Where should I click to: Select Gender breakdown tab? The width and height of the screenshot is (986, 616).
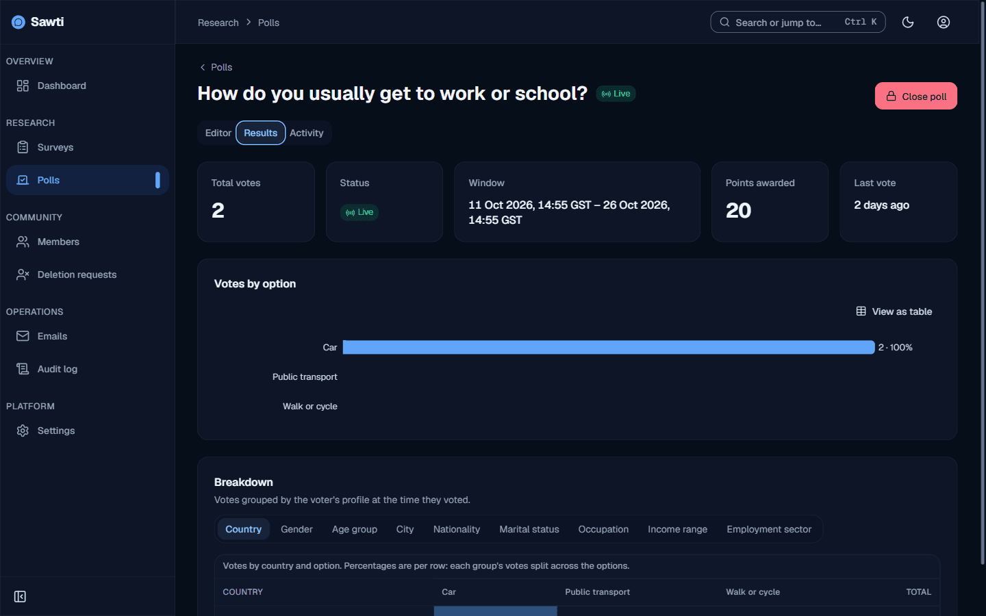click(296, 529)
